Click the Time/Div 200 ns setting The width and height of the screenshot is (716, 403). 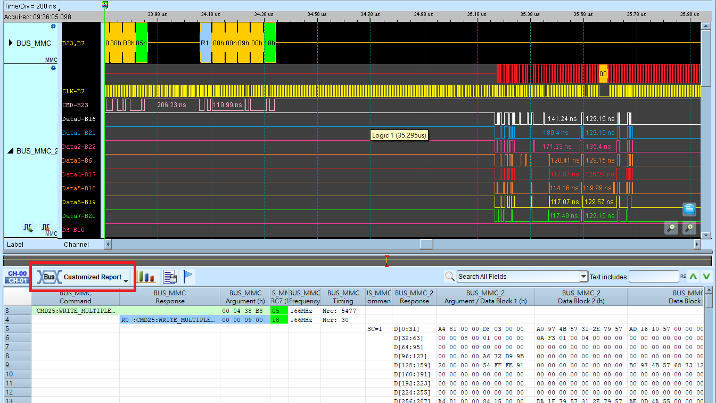click(30, 7)
